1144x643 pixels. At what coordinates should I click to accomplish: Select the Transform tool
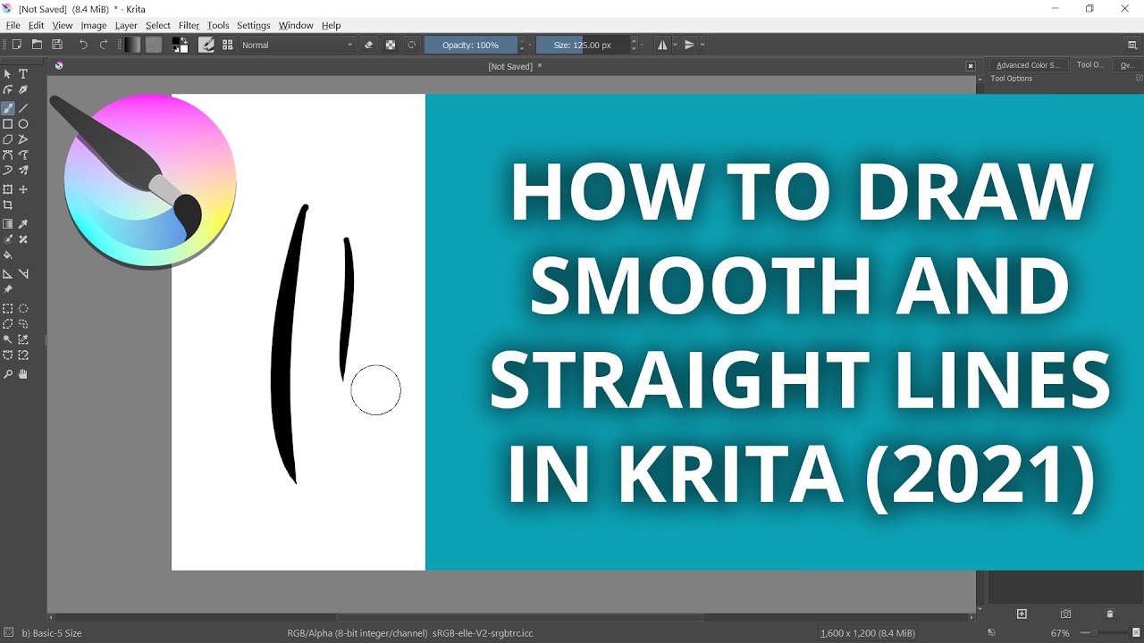click(8, 189)
